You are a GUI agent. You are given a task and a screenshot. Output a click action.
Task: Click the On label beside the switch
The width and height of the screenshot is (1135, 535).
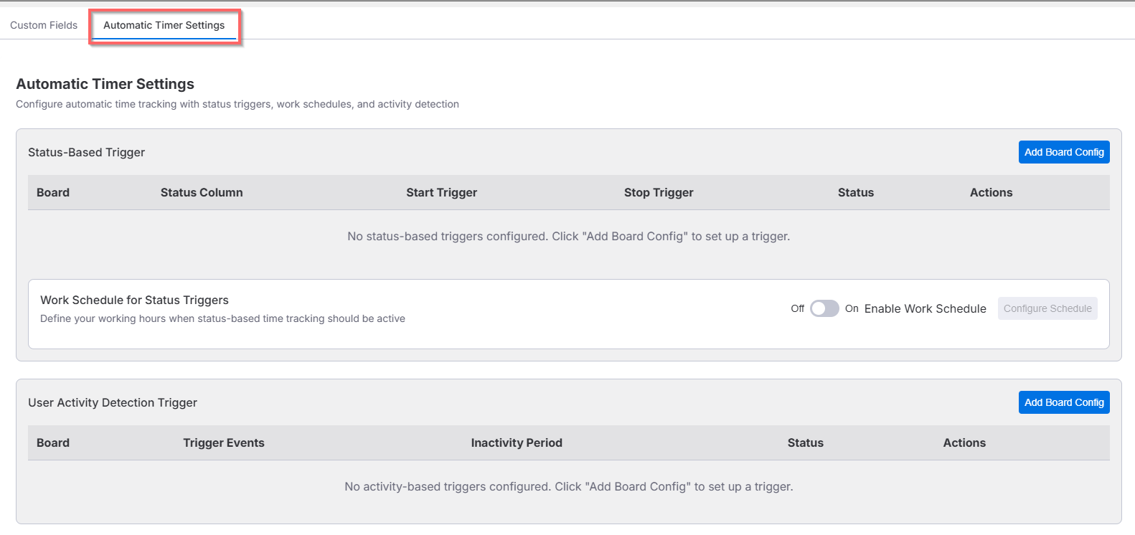tap(852, 308)
